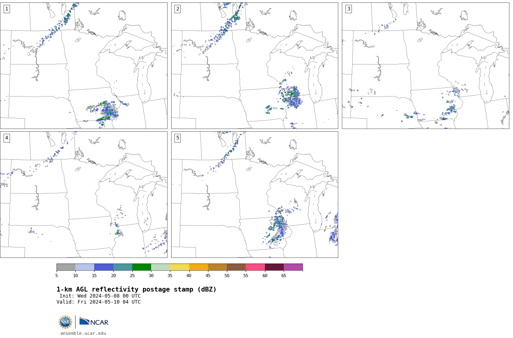The image size is (513, 338).
Task: Click the purple 65+ dBZ swatch
Action: pyautogui.click(x=293, y=267)
